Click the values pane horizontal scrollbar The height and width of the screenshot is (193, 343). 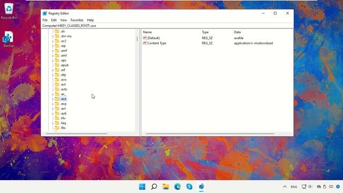point(210,133)
